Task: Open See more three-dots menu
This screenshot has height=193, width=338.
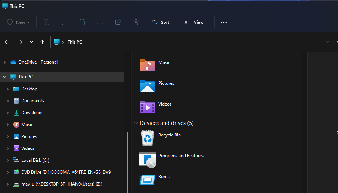Action: 224,22
